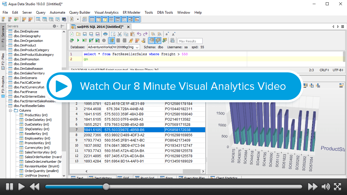Toggle the auto-commit highlighted database icon
Image resolution: width=347 pixels, height=195 pixels.
pos(112,40)
